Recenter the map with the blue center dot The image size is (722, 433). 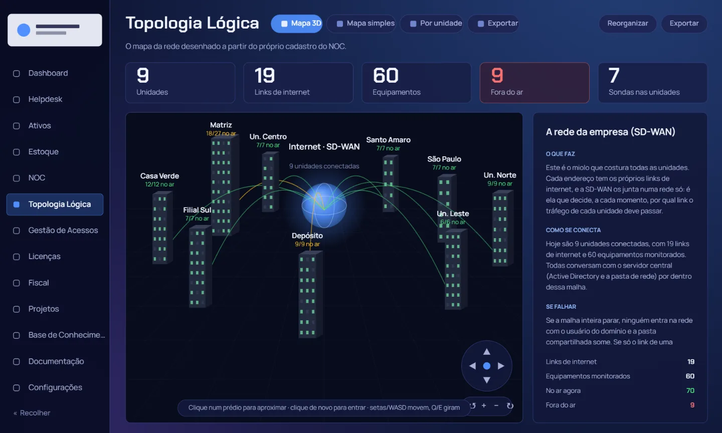[486, 366]
